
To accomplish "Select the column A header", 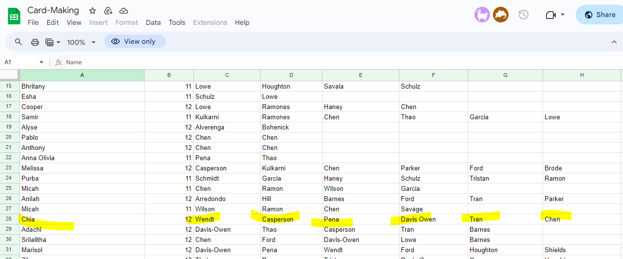I will coord(82,75).
